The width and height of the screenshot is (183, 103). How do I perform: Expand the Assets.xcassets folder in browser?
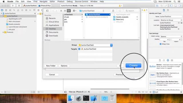(x=137, y=17)
